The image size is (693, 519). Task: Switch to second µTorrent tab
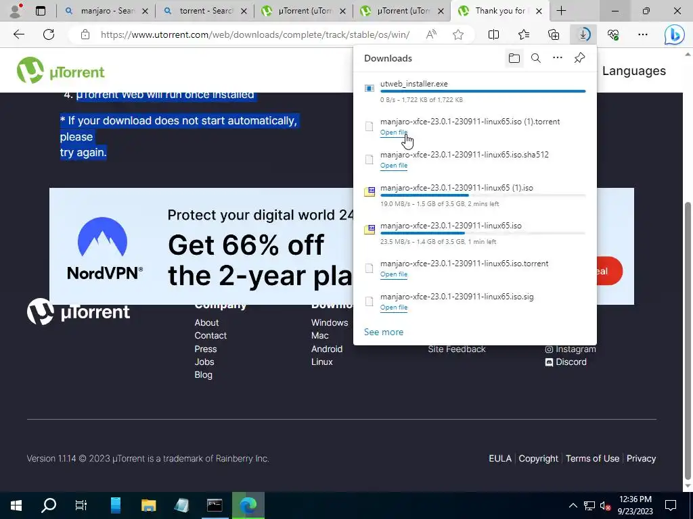coord(402,11)
